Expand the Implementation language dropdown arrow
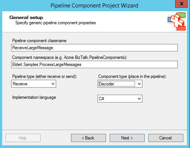This screenshot has height=148, width=190. tap(139, 99)
